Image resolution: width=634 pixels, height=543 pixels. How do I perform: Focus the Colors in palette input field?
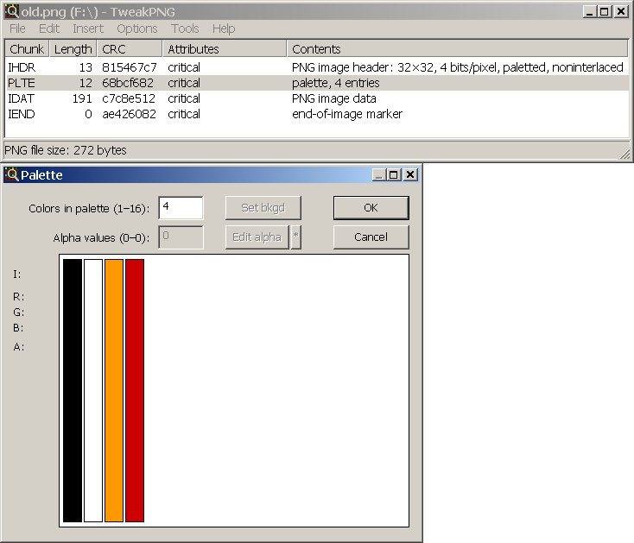click(181, 208)
